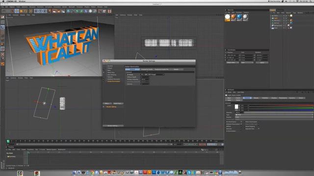The width and height of the screenshot is (314, 176).
Task: Click the green HyperNURBS toolbar icon
Action: 77,11
